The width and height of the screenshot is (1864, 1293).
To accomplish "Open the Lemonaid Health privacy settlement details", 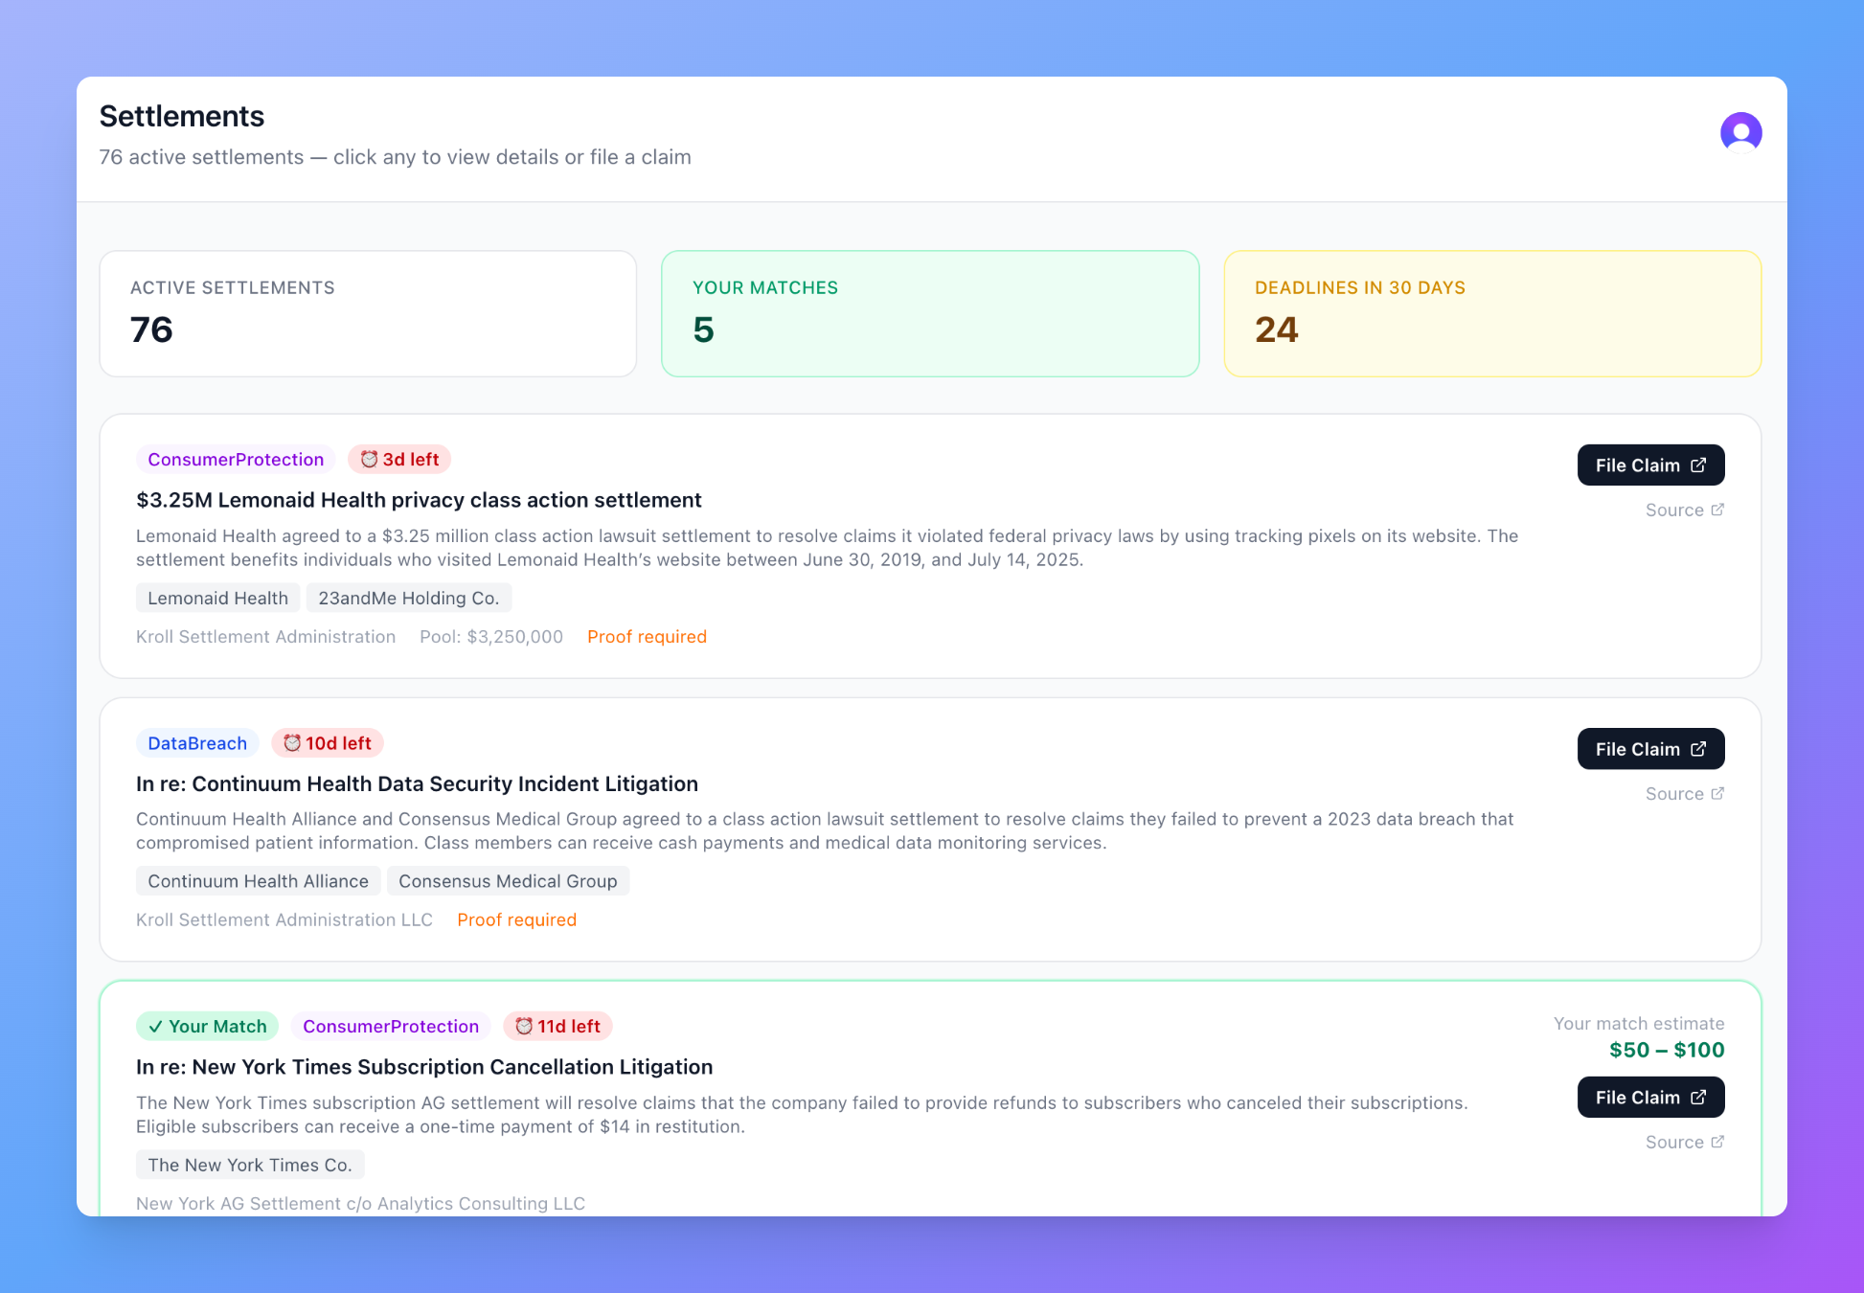I will 418,500.
